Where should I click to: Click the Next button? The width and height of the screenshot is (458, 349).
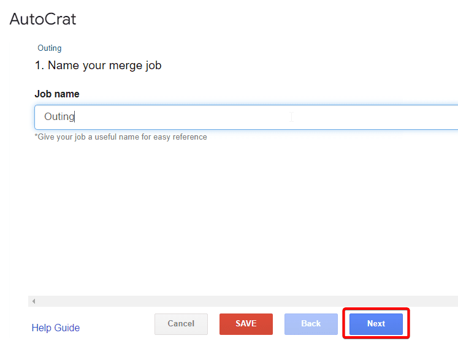[376, 324]
